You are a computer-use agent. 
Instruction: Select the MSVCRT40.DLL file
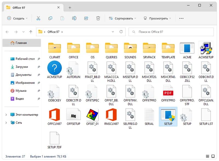tap(168, 72)
